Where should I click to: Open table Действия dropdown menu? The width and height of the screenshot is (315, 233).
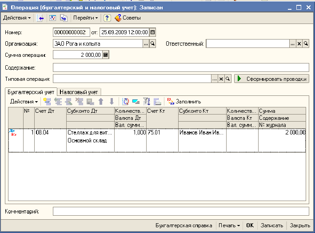[x=24, y=102]
